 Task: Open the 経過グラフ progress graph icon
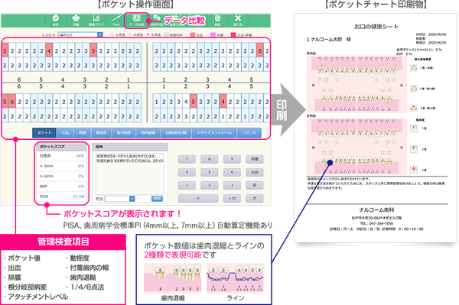pos(96,18)
